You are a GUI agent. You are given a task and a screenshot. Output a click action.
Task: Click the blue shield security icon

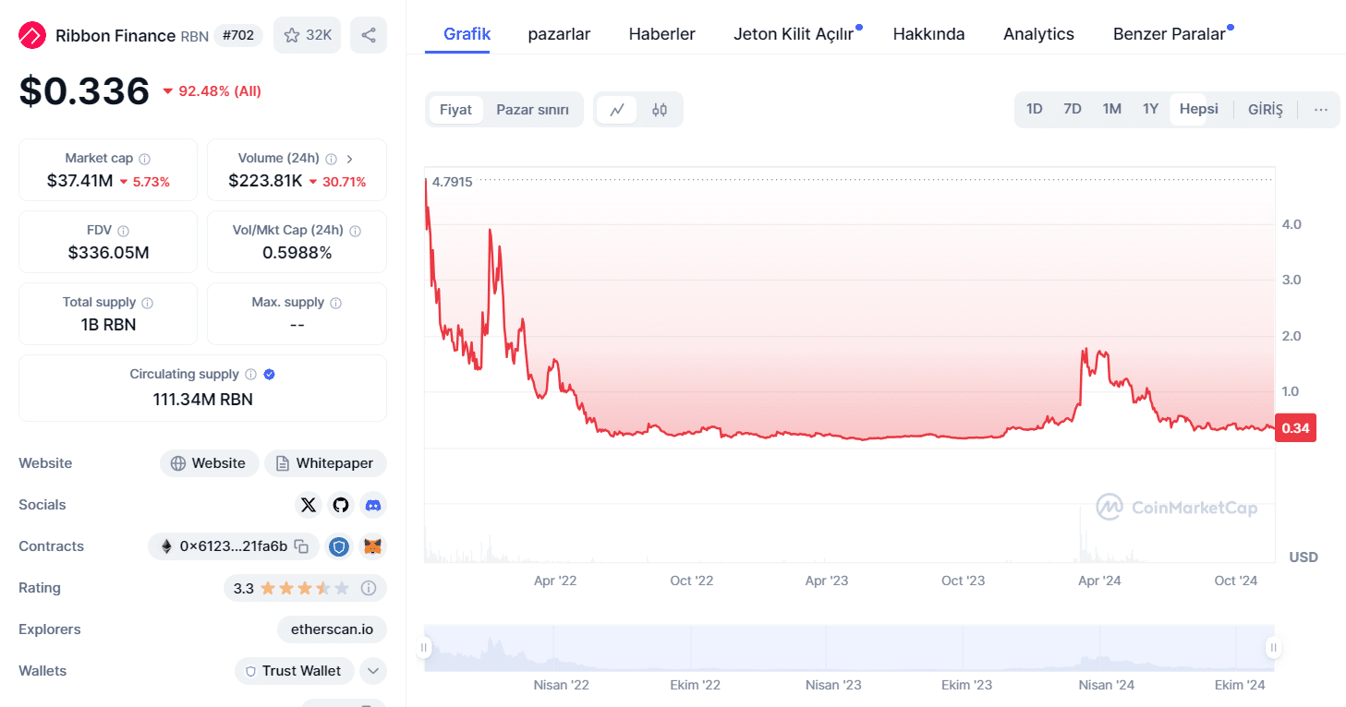(339, 546)
